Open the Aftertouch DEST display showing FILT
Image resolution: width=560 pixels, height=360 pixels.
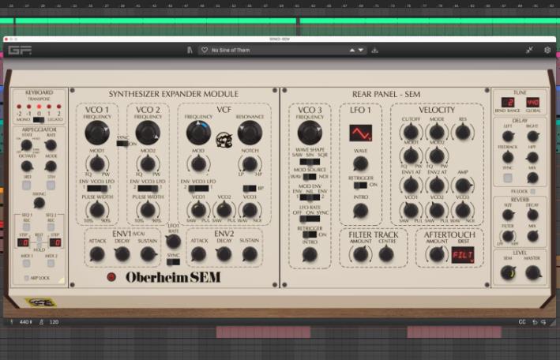point(463,255)
